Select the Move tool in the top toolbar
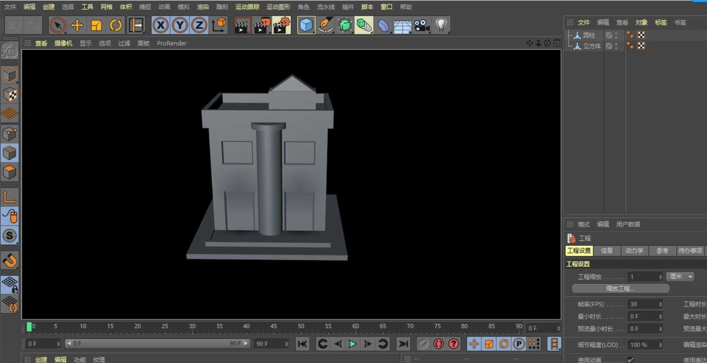This screenshot has height=363, width=707. [x=77, y=25]
